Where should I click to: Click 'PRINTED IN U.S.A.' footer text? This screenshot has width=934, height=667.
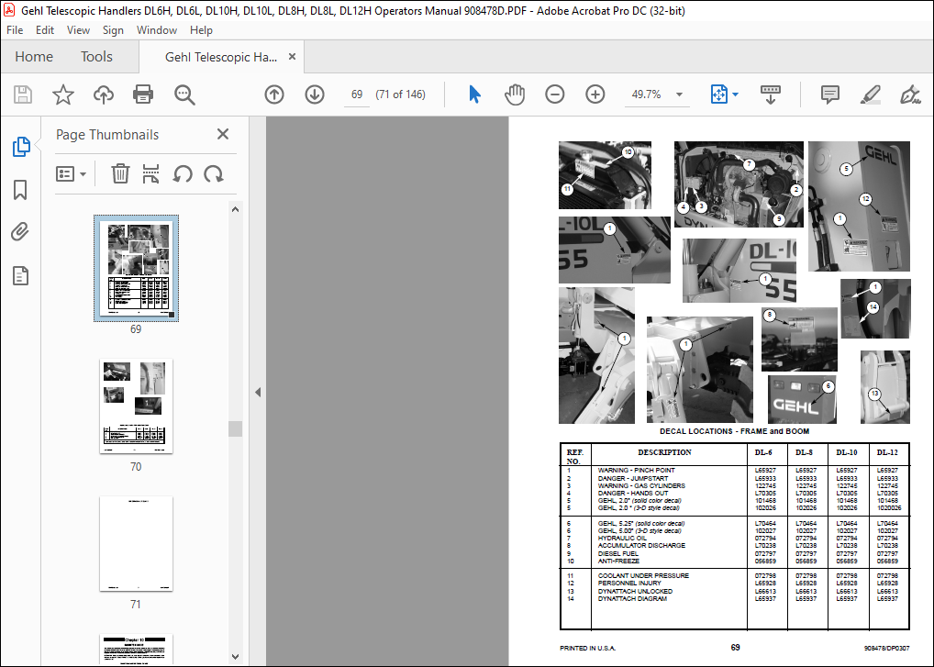point(587,648)
